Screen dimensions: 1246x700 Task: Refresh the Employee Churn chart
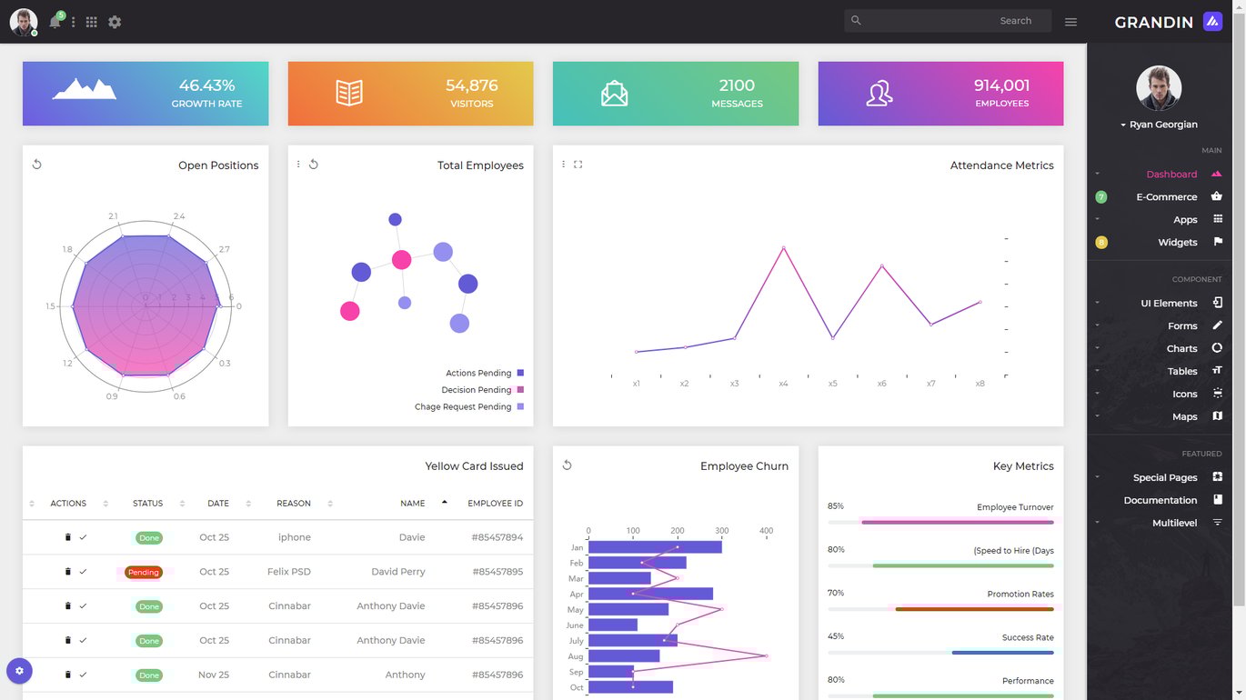coord(568,465)
